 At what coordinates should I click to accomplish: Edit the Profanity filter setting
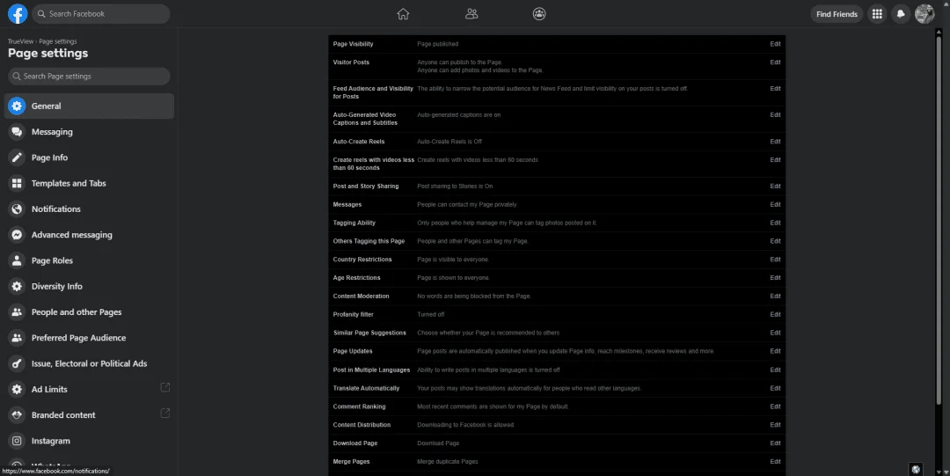click(x=775, y=314)
